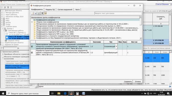The image size is (172, 96).
Task: Click the Значение column header
Action: point(97,42)
